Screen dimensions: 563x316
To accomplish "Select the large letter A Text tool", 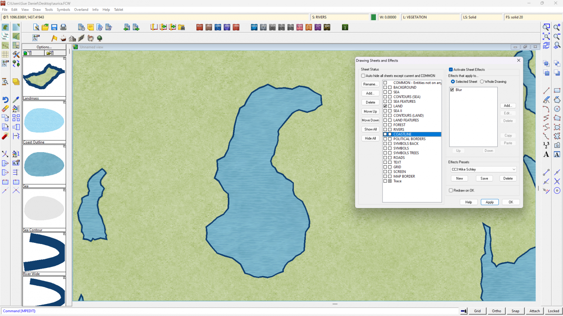I will [x=546, y=154].
